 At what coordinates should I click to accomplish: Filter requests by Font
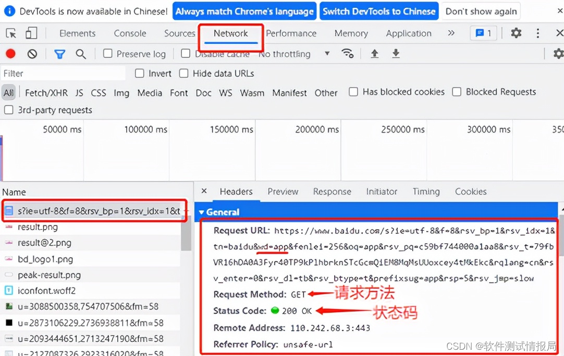[179, 93]
